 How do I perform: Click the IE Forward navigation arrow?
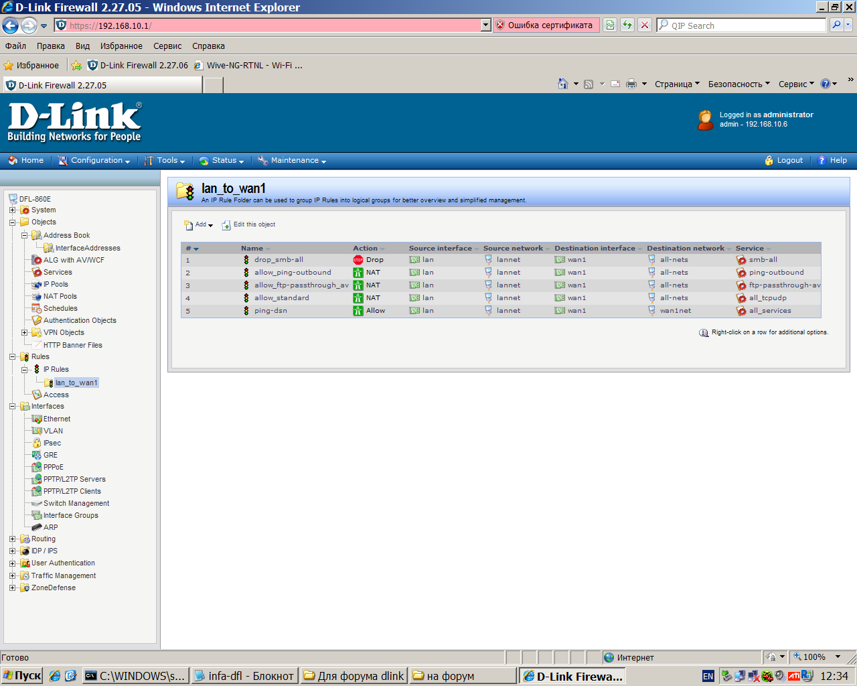point(29,25)
